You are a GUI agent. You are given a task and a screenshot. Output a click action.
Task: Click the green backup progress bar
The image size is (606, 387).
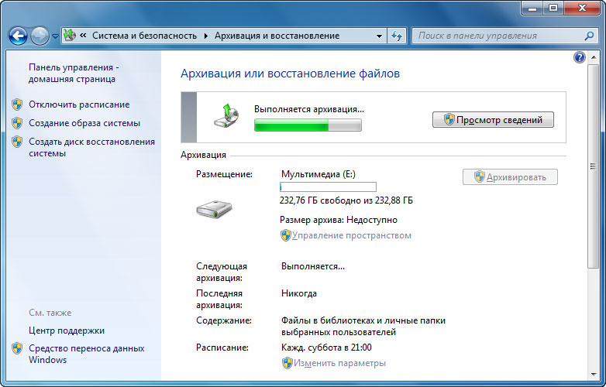[308, 125]
